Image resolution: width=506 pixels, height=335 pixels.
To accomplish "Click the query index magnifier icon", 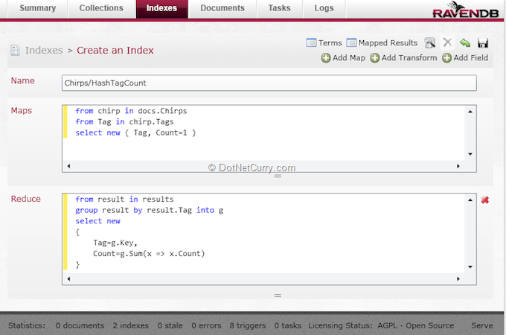I will [x=430, y=42].
